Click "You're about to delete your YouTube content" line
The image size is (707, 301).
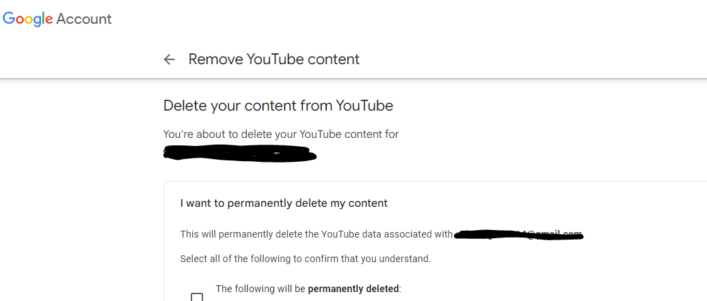tap(281, 134)
